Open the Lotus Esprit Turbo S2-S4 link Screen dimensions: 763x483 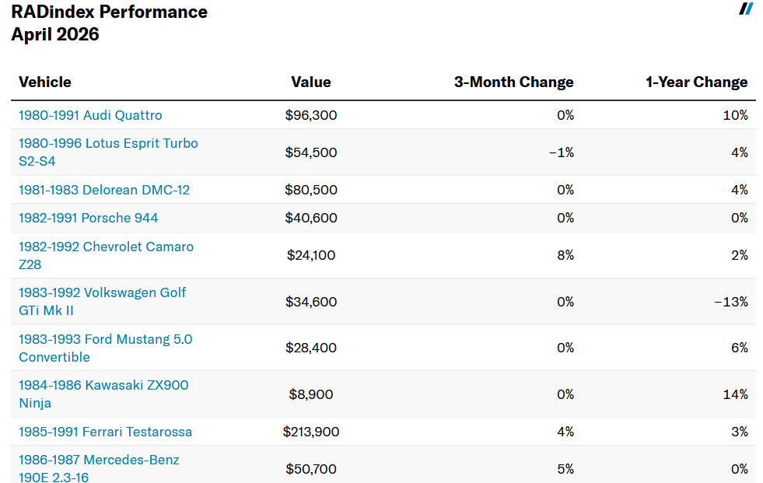(x=108, y=152)
